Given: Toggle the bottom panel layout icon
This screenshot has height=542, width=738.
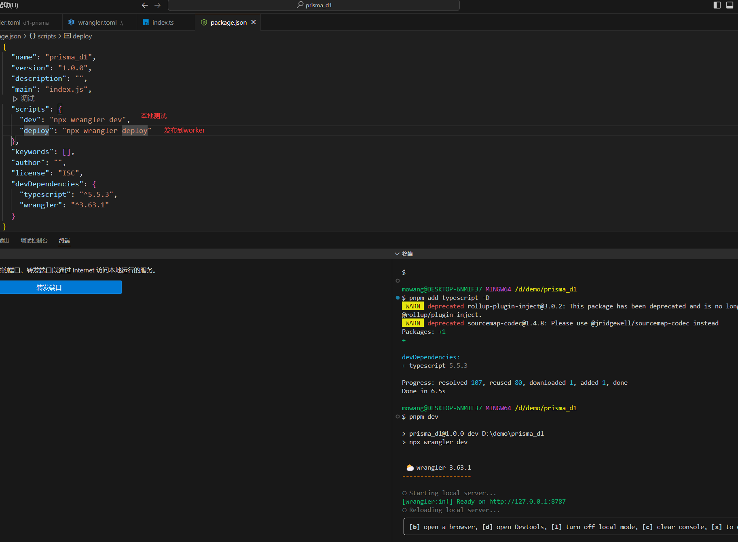Looking at the screenshot, I should tap(730, 5).
